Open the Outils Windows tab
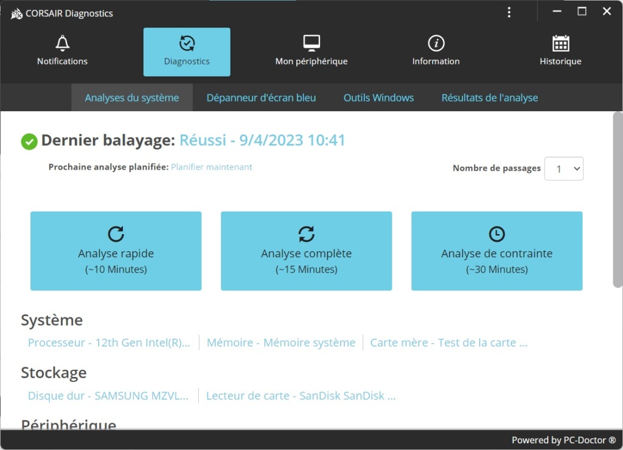 (378, 97)
